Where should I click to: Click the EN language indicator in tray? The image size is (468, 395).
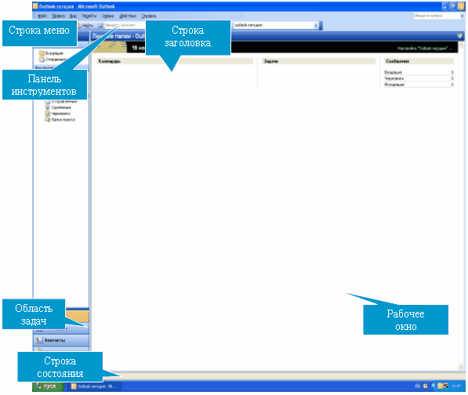pyautogui.click(x=417, y=386)
